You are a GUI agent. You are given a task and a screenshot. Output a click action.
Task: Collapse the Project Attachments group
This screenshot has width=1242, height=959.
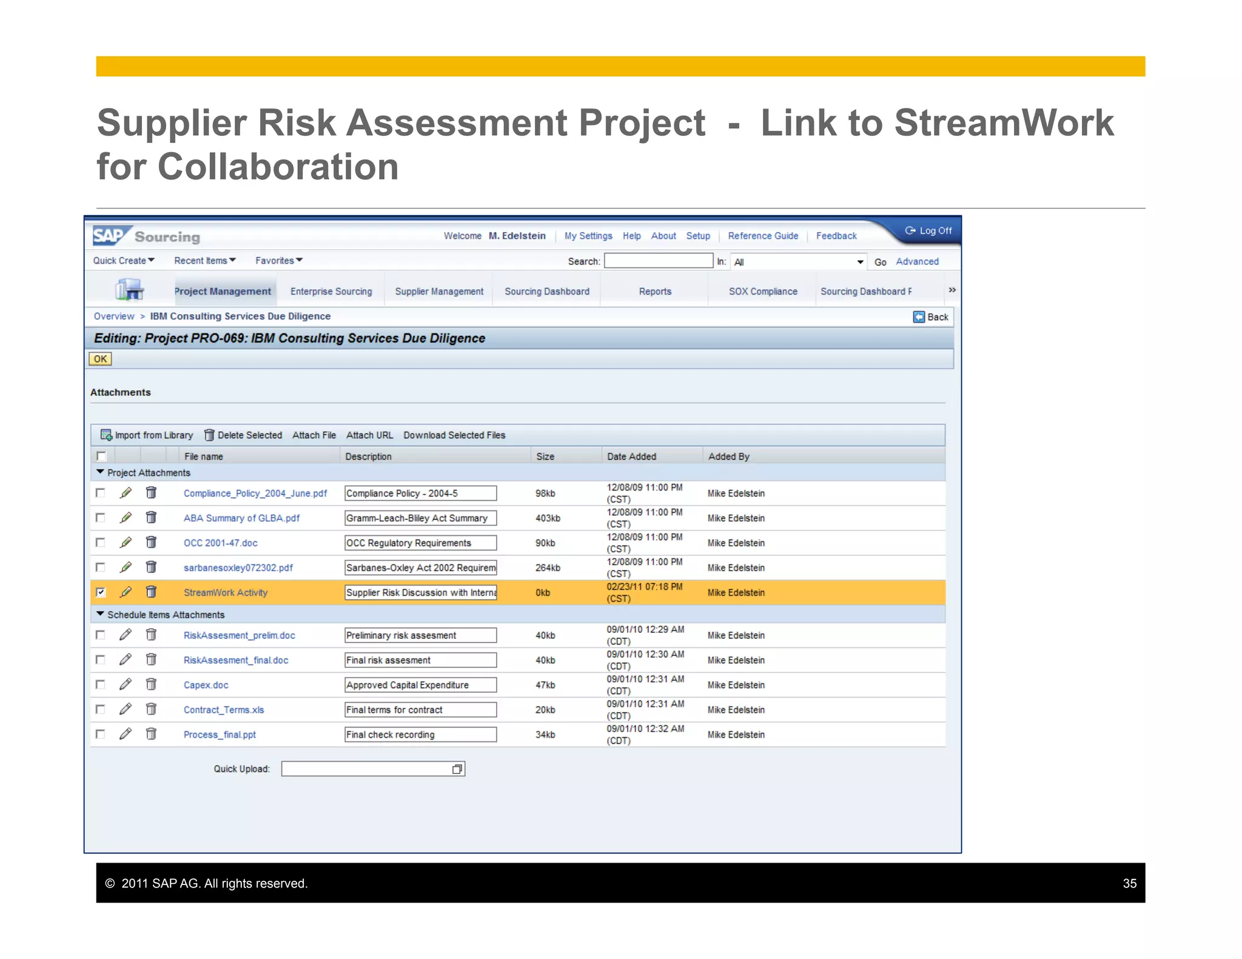[101, 472]
